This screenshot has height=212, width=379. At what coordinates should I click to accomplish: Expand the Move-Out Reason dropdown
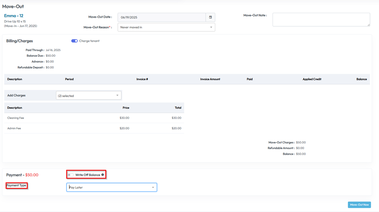pyautogui.click(x=166, y=28)
